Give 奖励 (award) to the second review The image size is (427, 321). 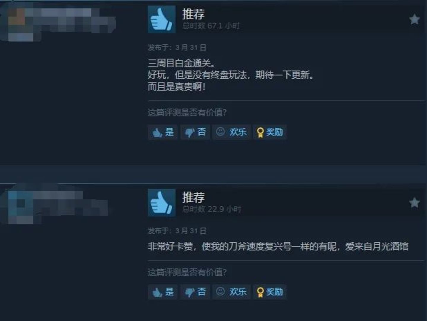[x=270, y=292]
